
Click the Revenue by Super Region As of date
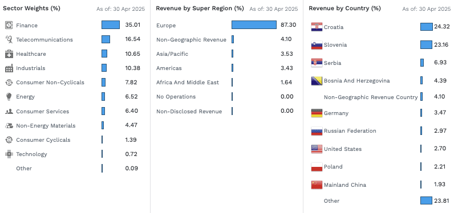(273, 9)
